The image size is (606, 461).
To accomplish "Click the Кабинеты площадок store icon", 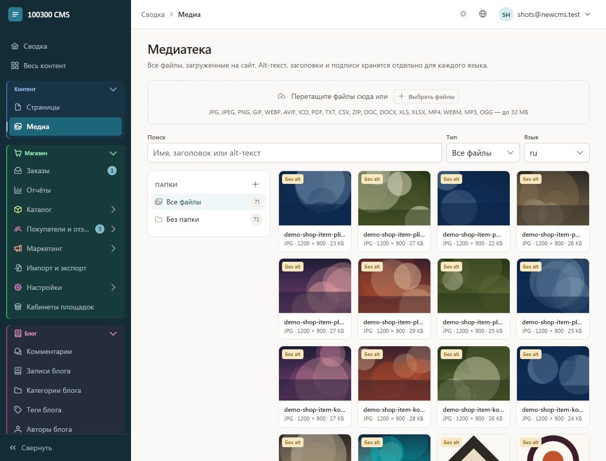I will pos(18,307).
